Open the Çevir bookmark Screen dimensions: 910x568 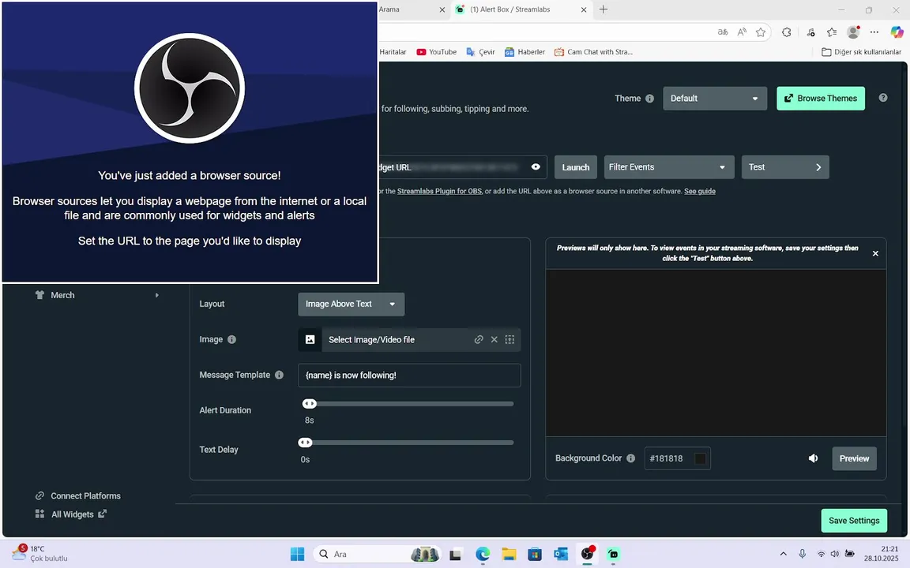[480, 51]
